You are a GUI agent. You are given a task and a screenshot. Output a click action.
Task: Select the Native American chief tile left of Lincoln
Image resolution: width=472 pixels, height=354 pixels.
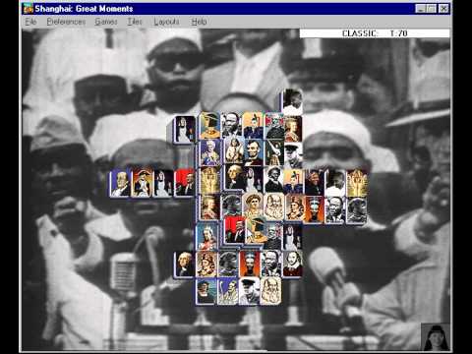coord(234,150)
